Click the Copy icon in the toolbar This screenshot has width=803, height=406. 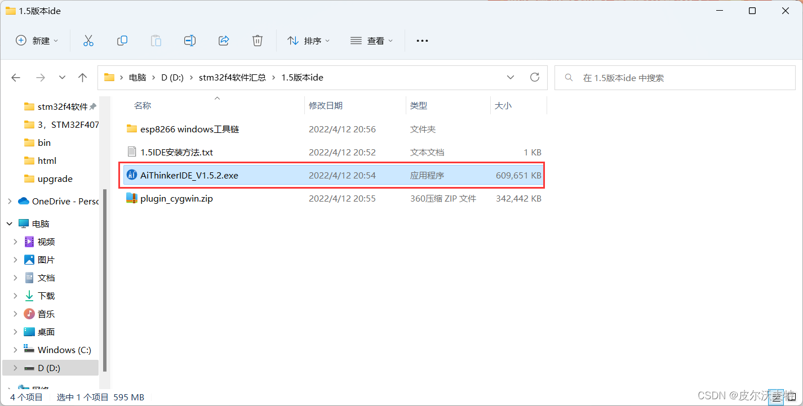coord(122,41)
